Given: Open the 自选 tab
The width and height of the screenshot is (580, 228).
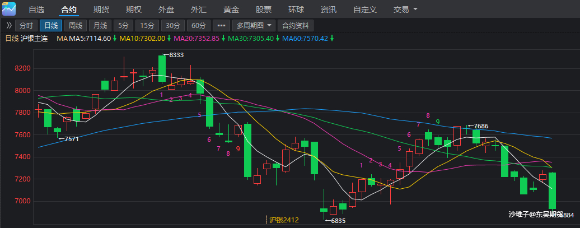Looking at the screenshot, I should click(36, 10).
